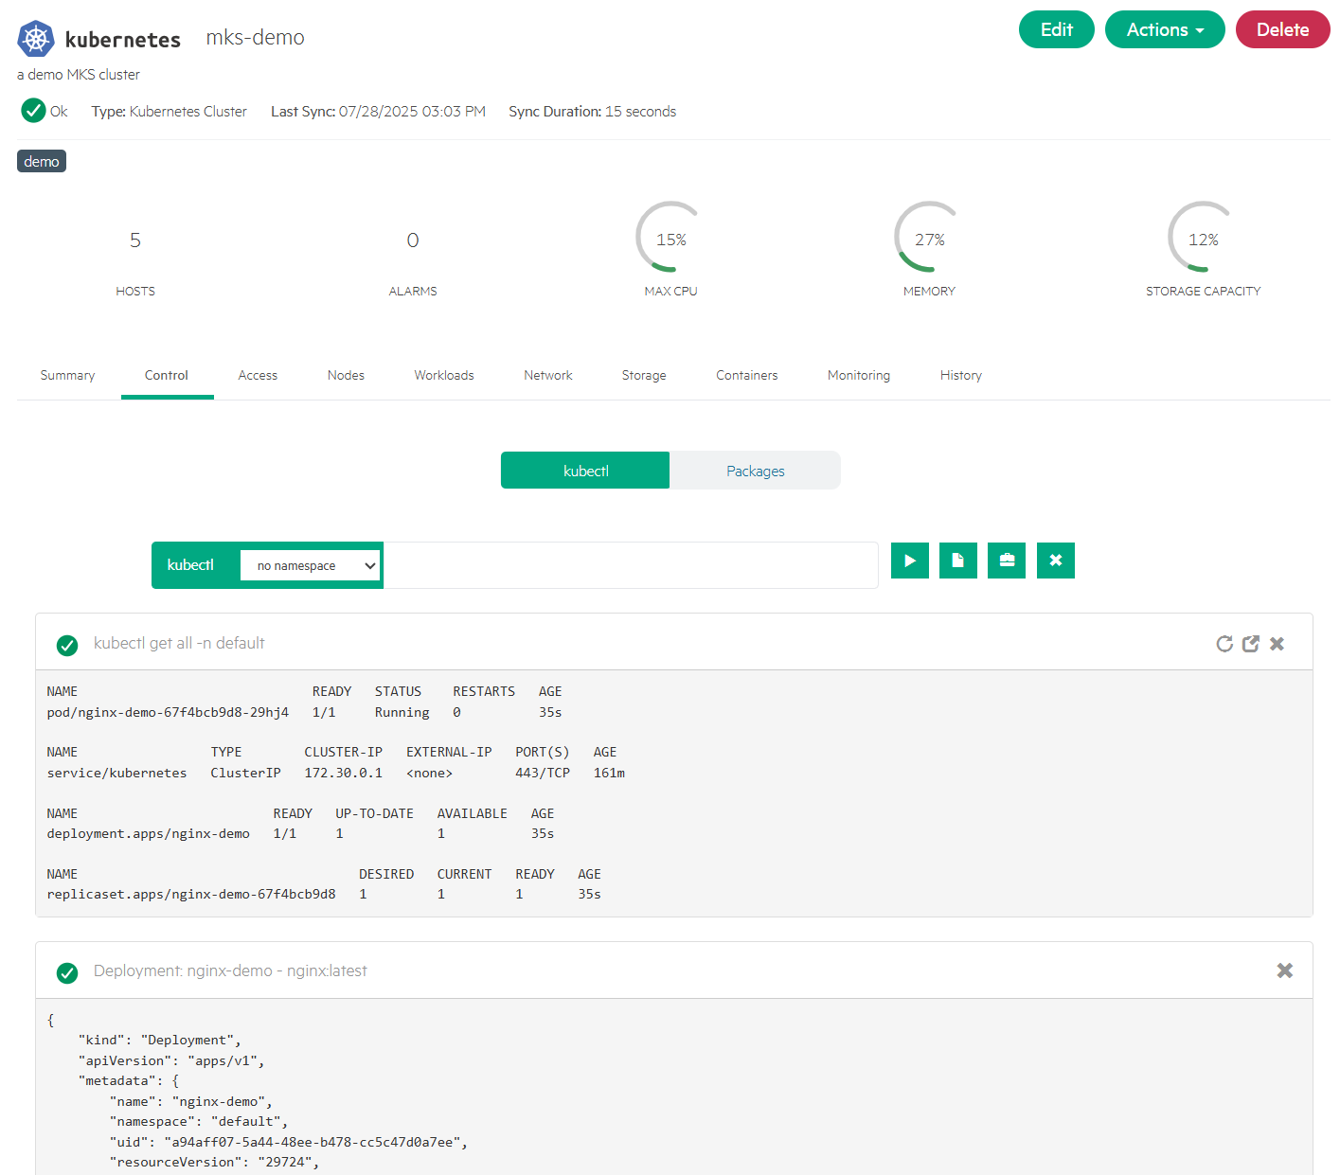Close the nginx-demo Deployment card
Image resolution: width=1340 pixels, height=1175 pixels.
click(1285, 970)
